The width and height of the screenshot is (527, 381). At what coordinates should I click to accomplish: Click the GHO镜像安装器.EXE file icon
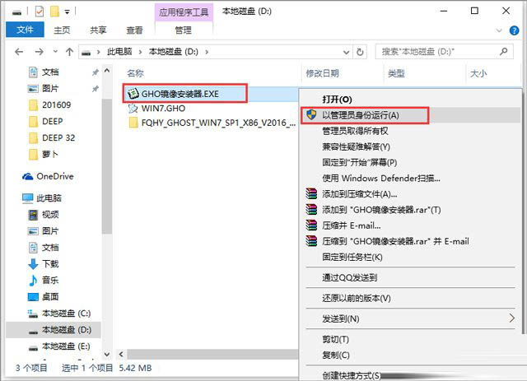[133, 94]
